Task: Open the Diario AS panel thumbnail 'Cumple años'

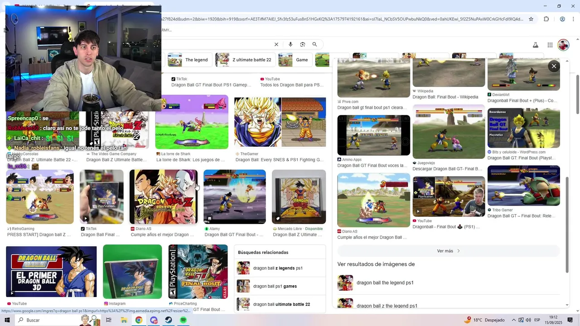Action: [374, 200]
